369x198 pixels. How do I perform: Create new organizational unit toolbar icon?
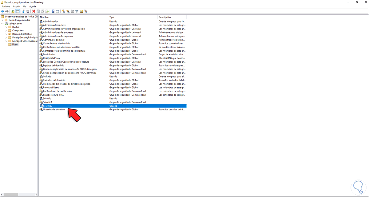pyautogui.click(x=72, y=11)
